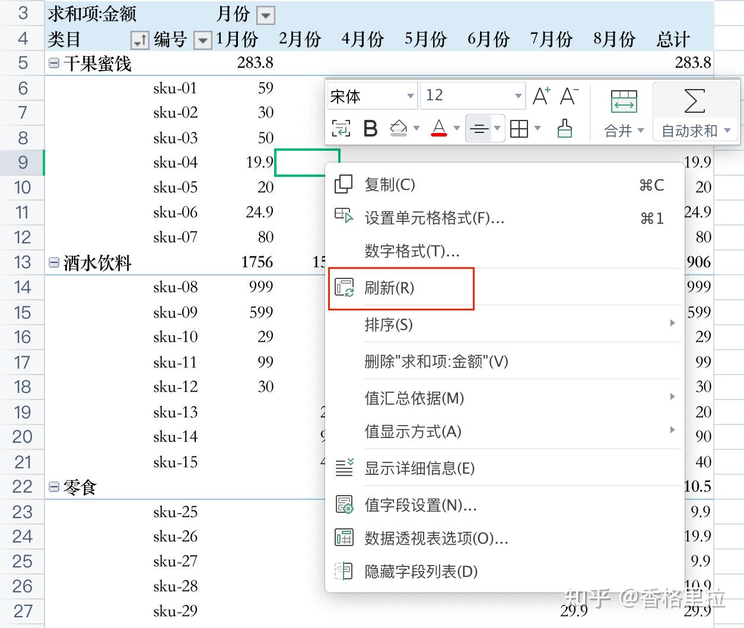Image resolution: width=744 pixels, height=628 pixels.
Task: Open the cell borders icon
Action: (520, 128)
